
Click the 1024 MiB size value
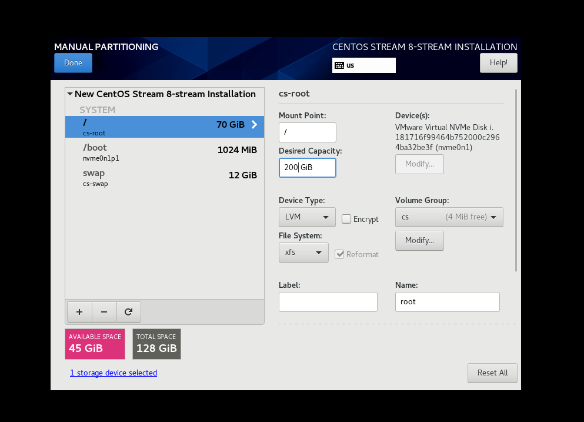[x=237, y=150]
